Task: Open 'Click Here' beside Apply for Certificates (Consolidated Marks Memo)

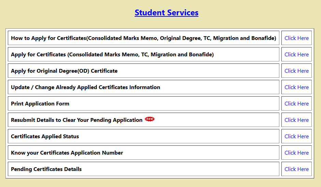Action: (x=296, y=55)
